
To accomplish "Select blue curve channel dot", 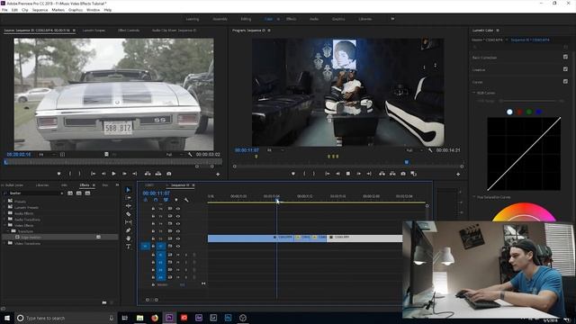I will [x=539, y=112].
